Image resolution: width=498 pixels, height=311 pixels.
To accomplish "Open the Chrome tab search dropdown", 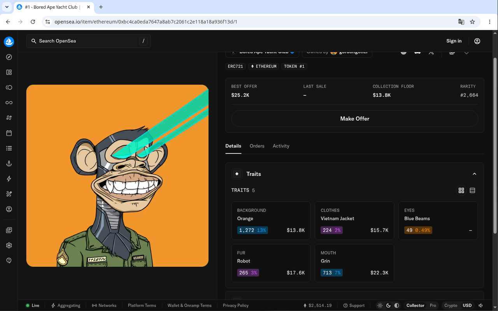I will coord(7,7).
